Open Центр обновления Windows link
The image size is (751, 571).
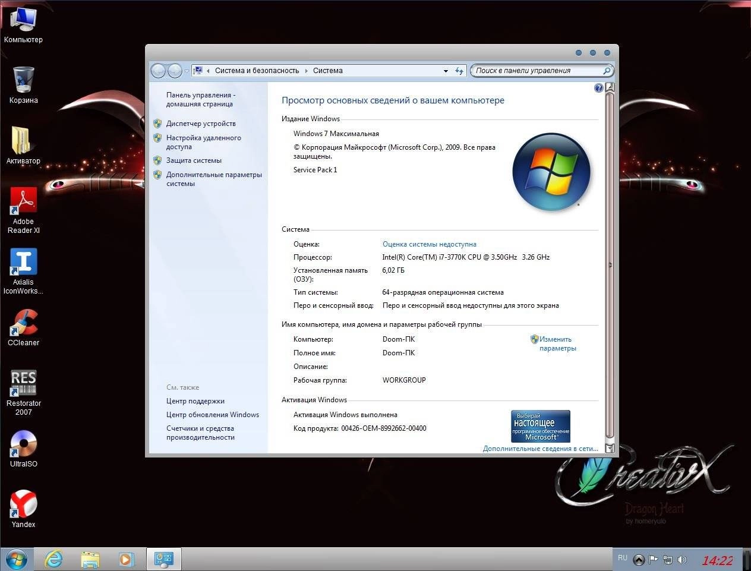(x=213, y=415)
